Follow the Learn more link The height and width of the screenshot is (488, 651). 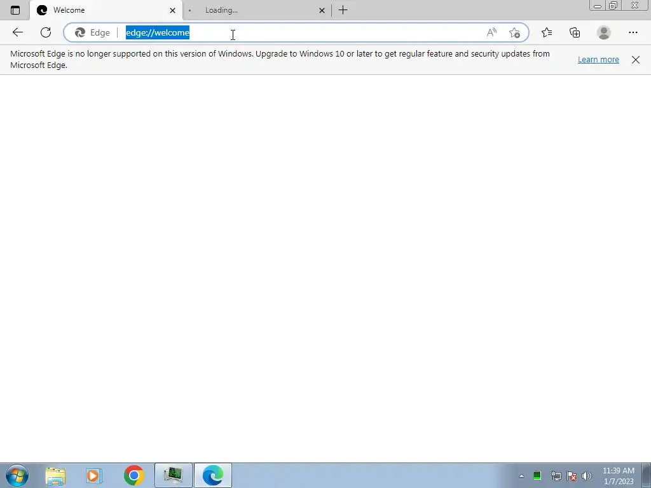click(598, 59)
